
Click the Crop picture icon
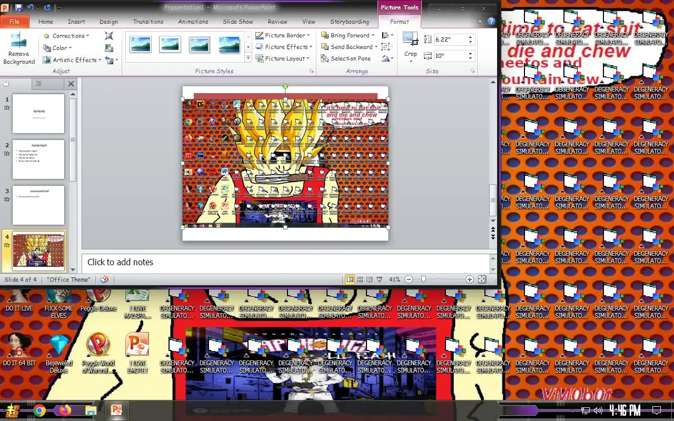411,39
